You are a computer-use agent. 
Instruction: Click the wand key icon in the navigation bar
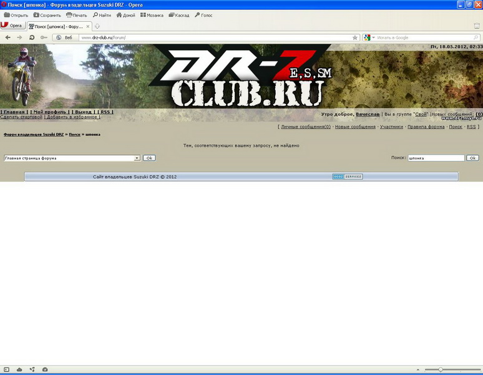(x=44, y=37)
